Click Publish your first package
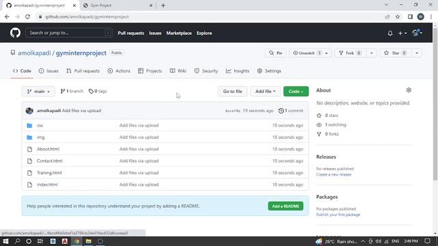The width and height of the screenshot is (438, 246). 338,215
